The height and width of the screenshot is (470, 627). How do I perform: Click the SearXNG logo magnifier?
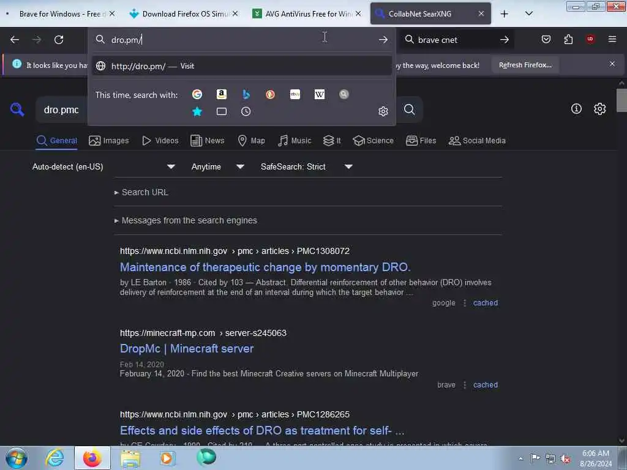coord(17,109)
